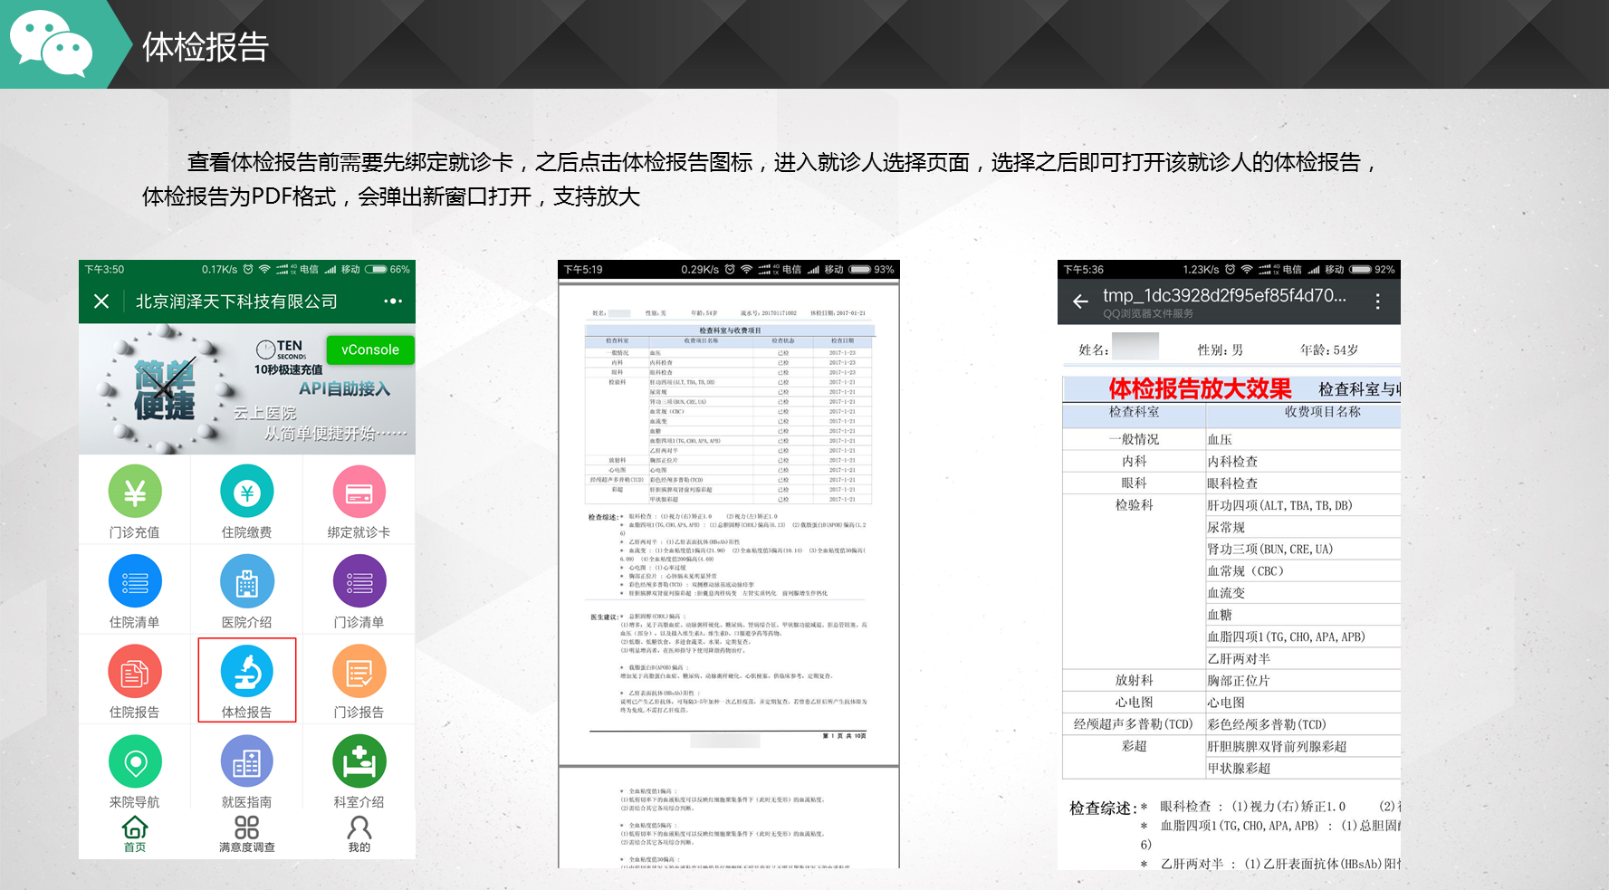Click the 检查综述 section heading
Viewport: 1609px width, 890px height.
(x=1103, y=808)
